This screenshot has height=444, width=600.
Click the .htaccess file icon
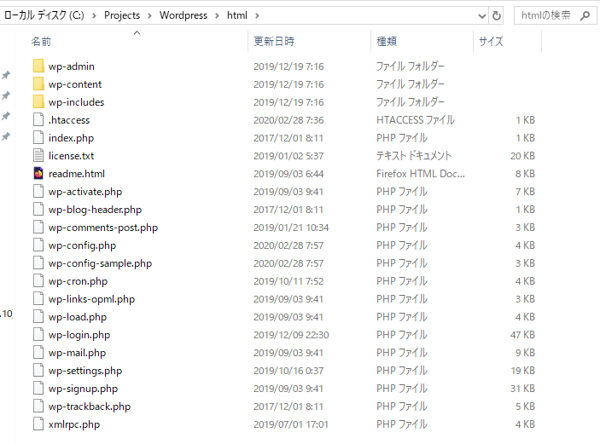[38, 120]
